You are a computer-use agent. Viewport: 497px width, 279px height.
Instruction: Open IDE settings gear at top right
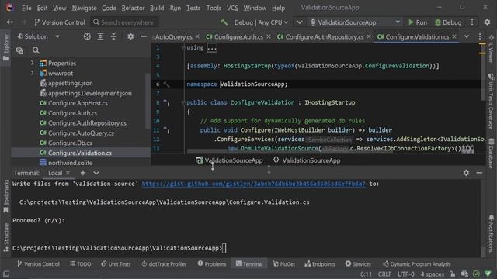tap(487, 22)
